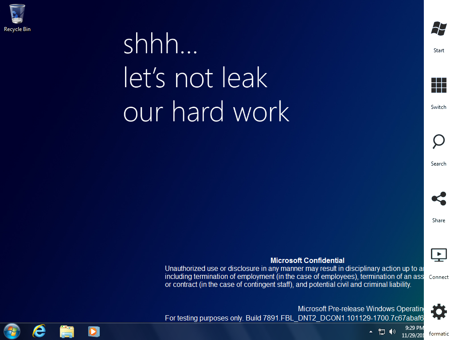Image resolution: width=454 pixels, height=340 pixels.
Task: Launch Windows Media Player from taskbar
Action: 94,331
